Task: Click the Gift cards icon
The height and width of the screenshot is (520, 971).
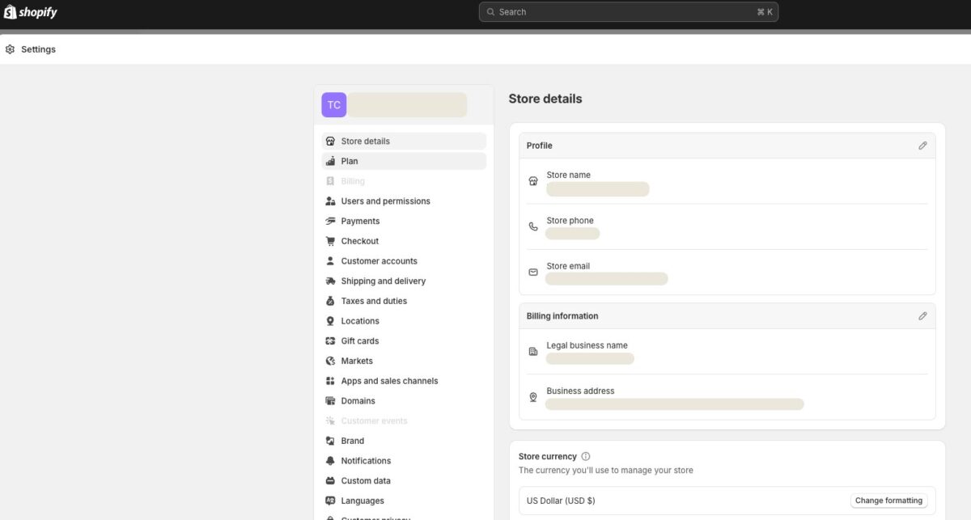Action: [x=330, y=341]
